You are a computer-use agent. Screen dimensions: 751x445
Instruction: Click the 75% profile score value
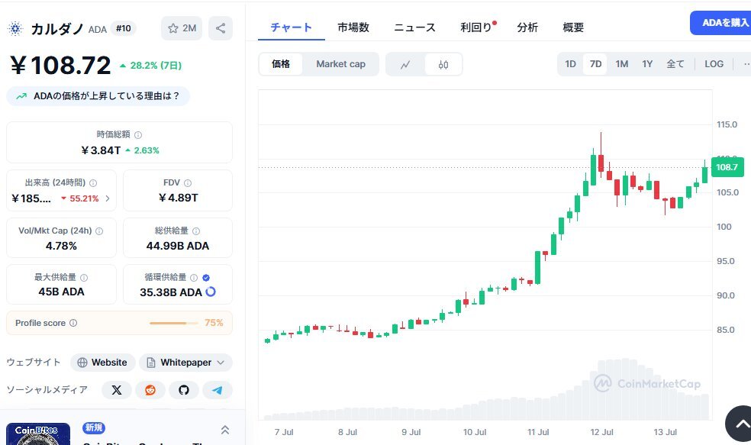214,323
